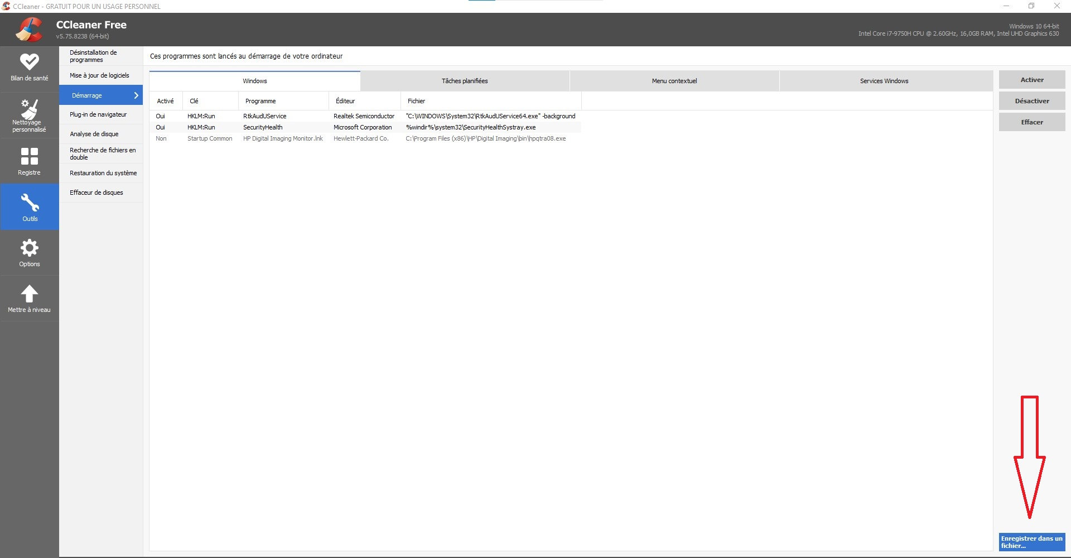Click the SecurityHealthSystray.exe file path
1071x558 pixels.
tap(471, 127)
